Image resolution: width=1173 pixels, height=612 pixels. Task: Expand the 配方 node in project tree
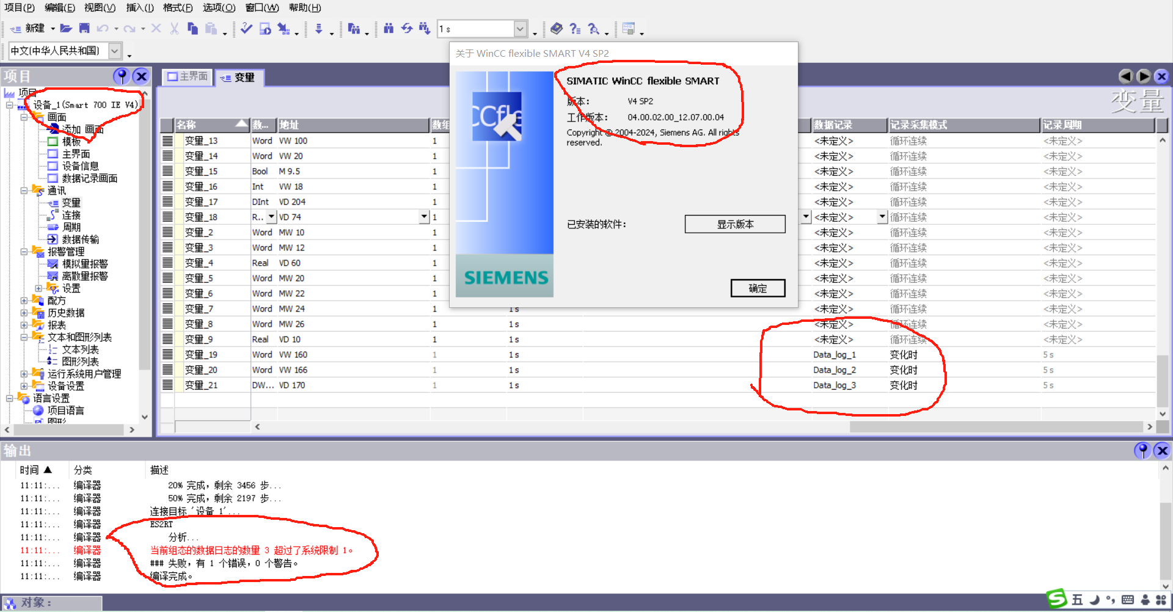point(24,301)
